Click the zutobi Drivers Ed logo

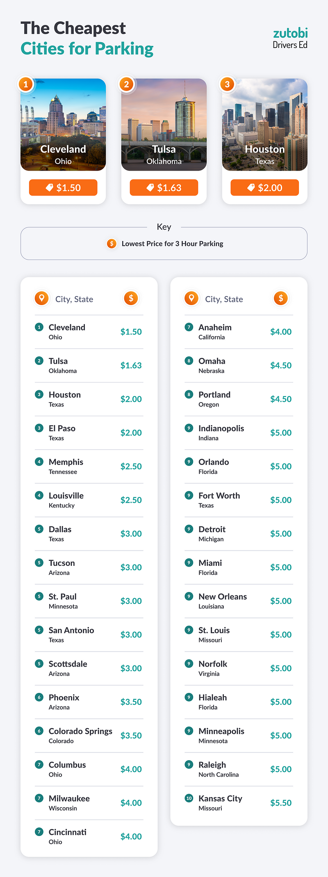290,39
